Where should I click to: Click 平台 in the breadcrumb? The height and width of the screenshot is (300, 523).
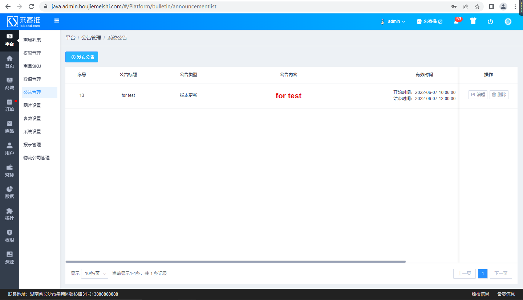coord(70,38)
